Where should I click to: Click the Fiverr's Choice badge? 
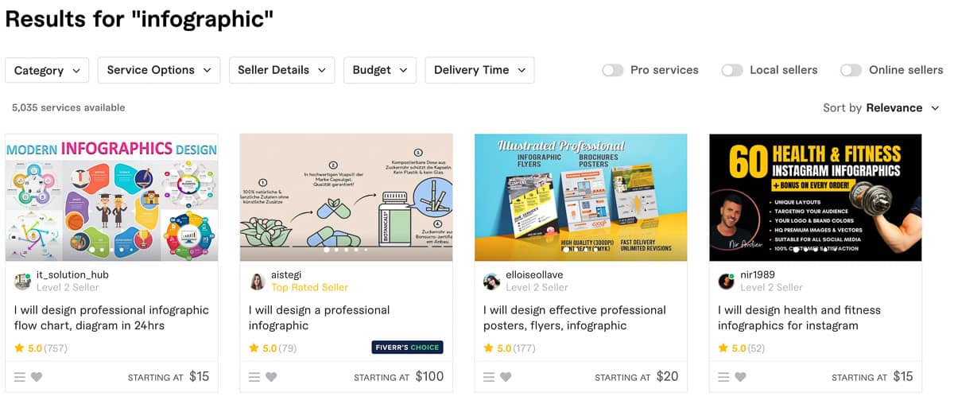tap(407, 348)
